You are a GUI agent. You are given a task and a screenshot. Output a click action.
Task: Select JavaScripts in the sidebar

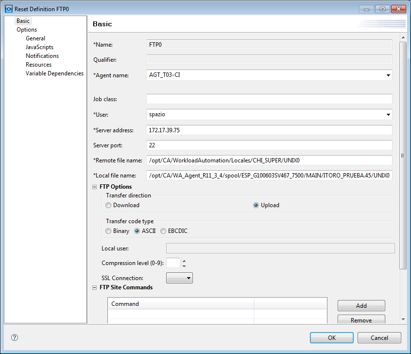click(39, 47)
